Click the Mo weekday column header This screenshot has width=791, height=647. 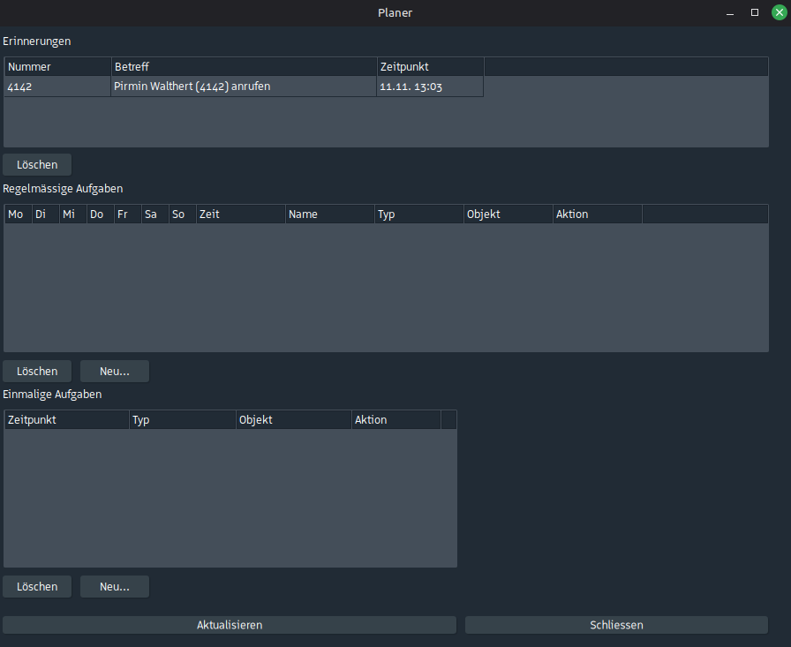[x=18, y=214]
